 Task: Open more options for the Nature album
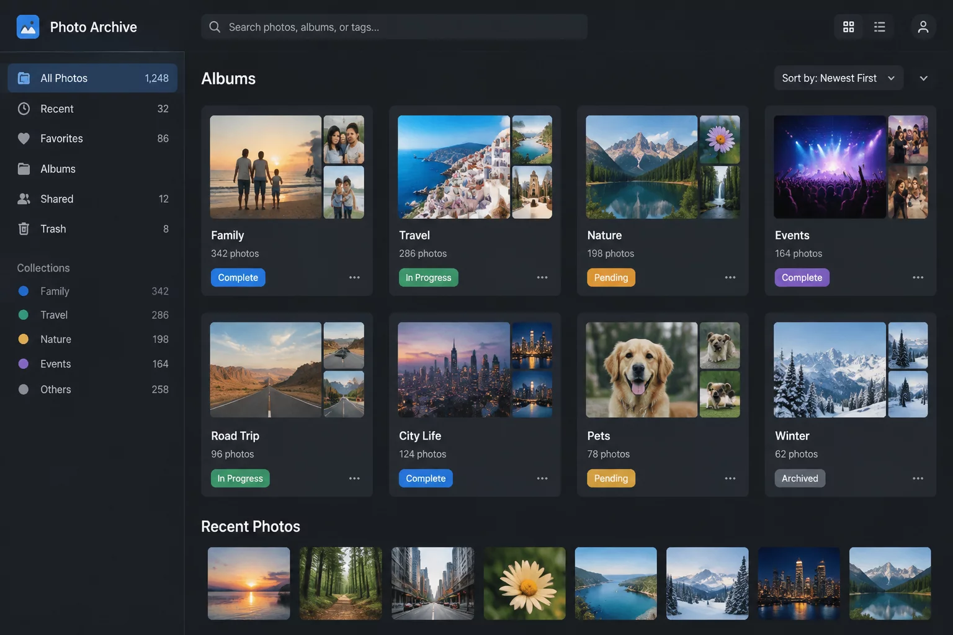pos(730,277)
